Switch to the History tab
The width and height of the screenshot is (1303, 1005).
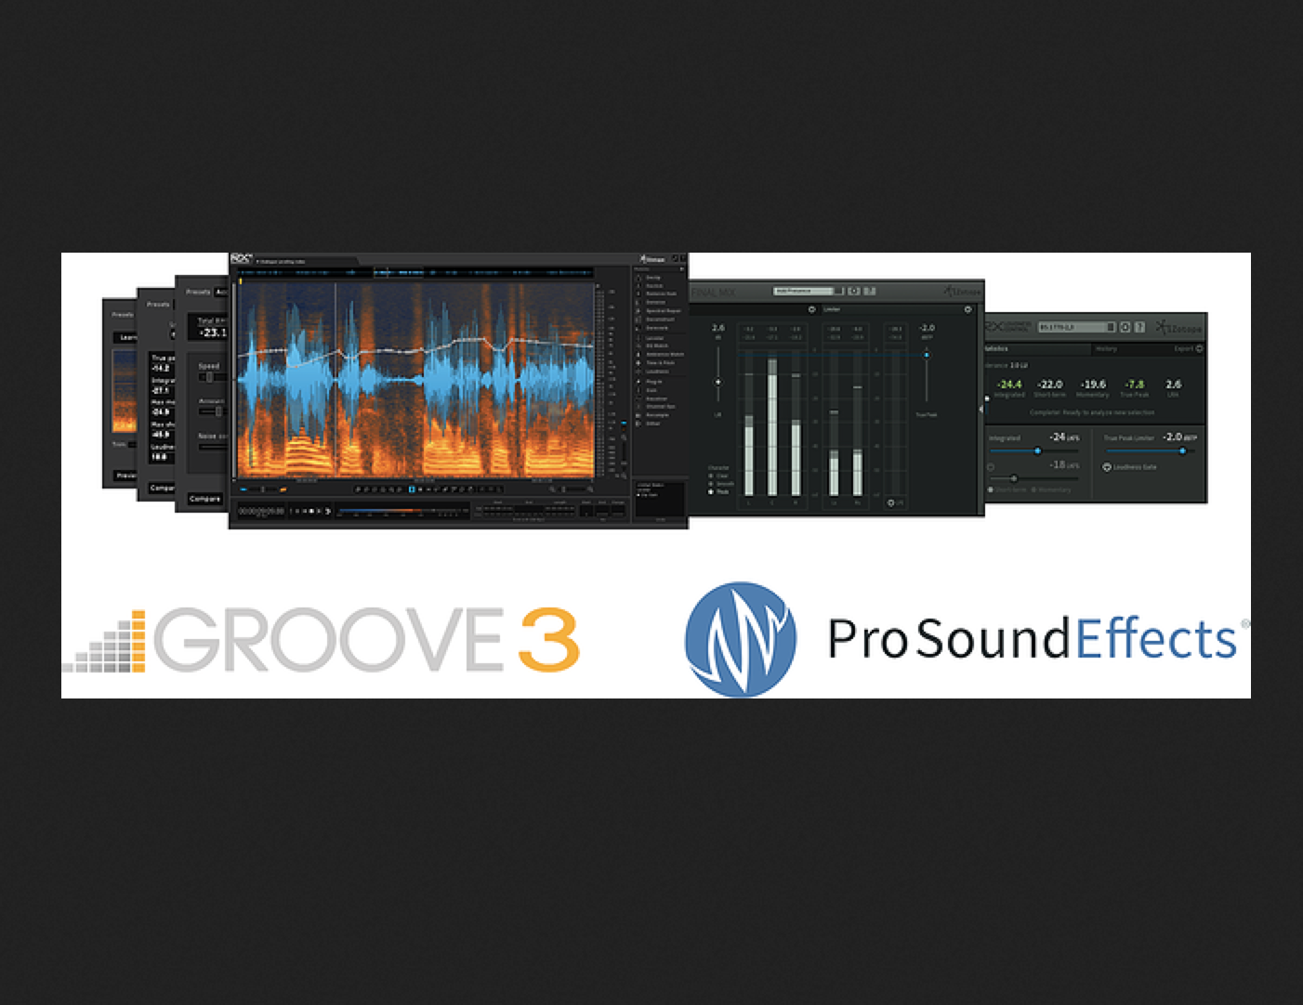1106,349
